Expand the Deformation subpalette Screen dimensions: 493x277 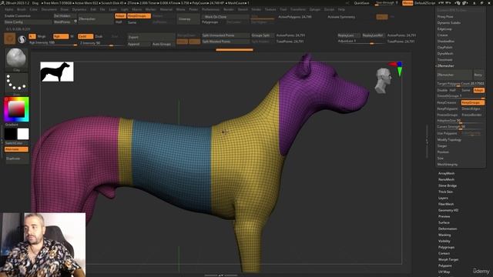tap(448, 229)
